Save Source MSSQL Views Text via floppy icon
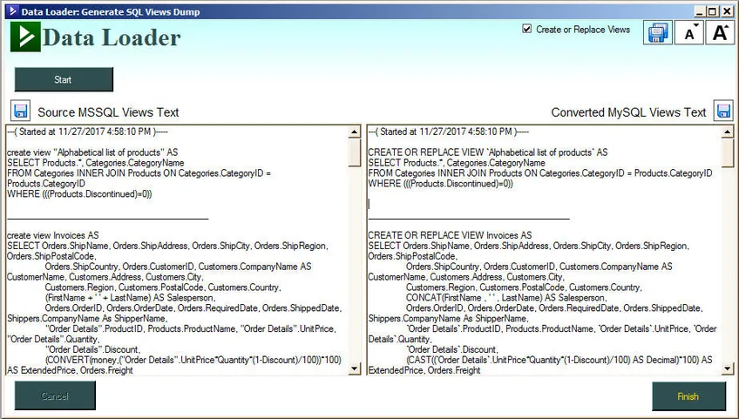Image resolution: width=739 pixels, height=419 pixels. (20, 111)
